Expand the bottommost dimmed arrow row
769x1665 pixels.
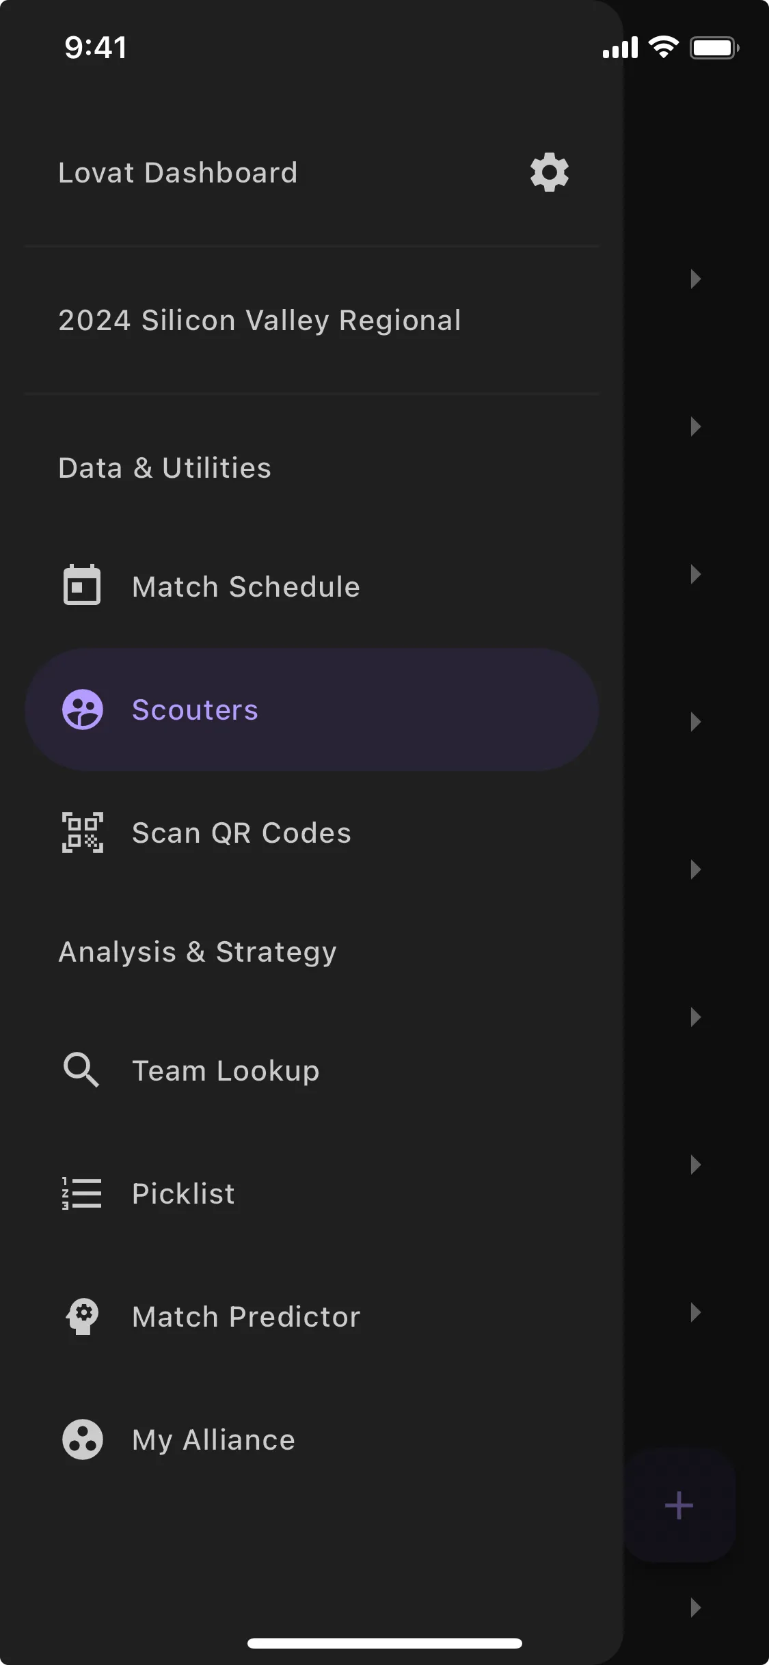point(695,1608)
